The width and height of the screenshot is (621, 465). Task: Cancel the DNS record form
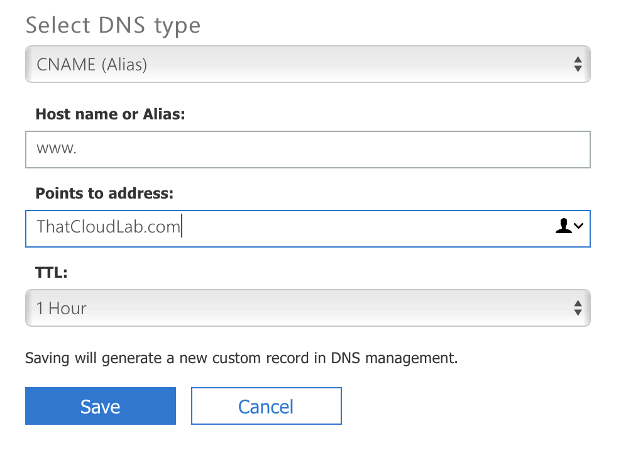[266, 406]
